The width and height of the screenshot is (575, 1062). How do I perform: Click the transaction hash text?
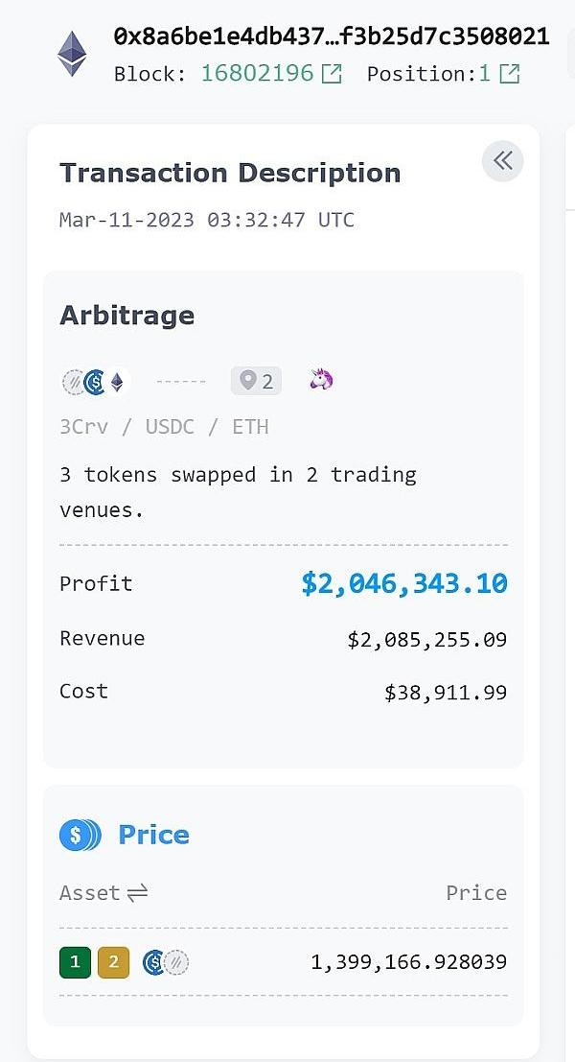pos(331,36)
